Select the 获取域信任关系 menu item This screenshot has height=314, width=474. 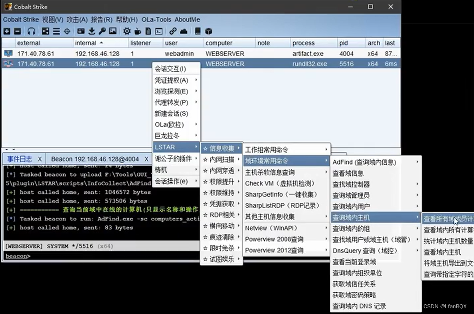pyautogui.click(x=376, y=284)
